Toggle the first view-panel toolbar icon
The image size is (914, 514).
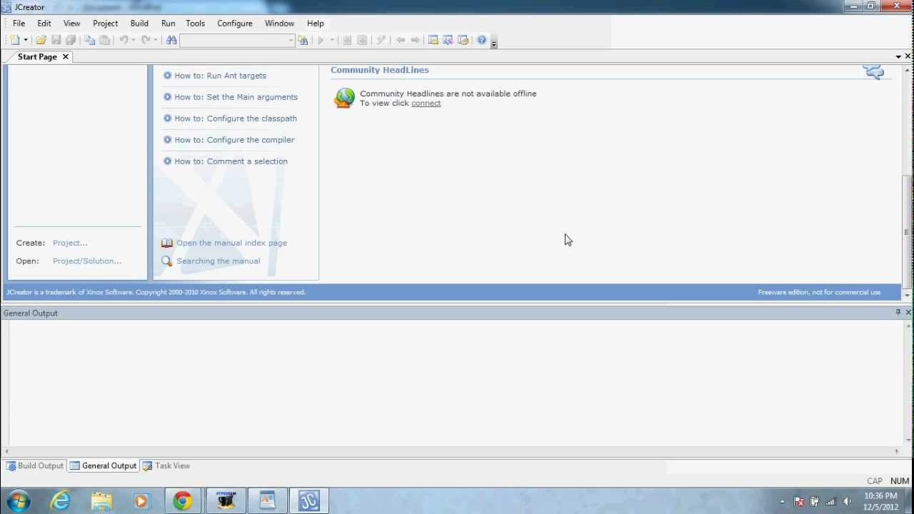pyautogui.click(x=433, y=41)
